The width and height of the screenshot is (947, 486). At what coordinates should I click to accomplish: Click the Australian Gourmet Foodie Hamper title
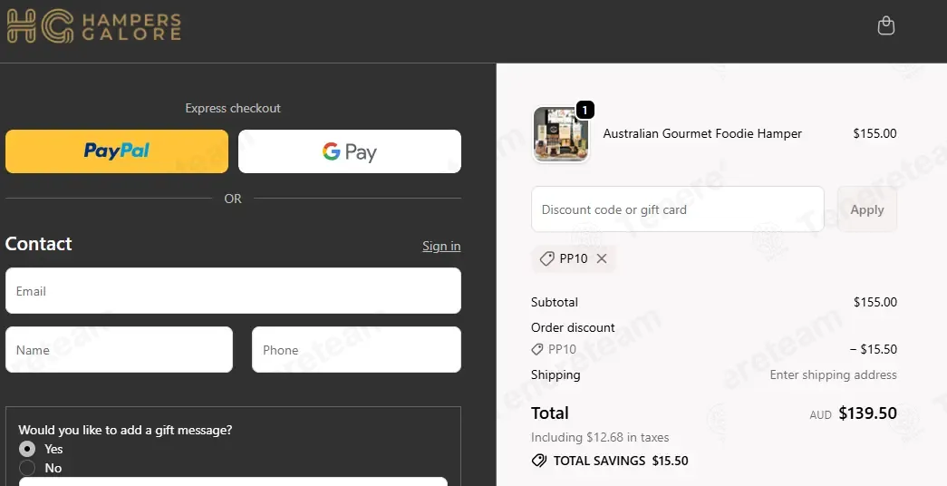click(702, 133)
